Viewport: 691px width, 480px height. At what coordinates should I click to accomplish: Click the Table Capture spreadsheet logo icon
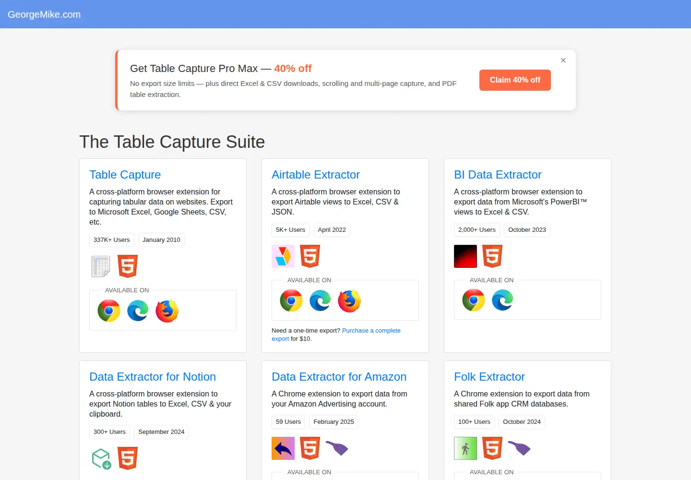(x=101, y=266)
